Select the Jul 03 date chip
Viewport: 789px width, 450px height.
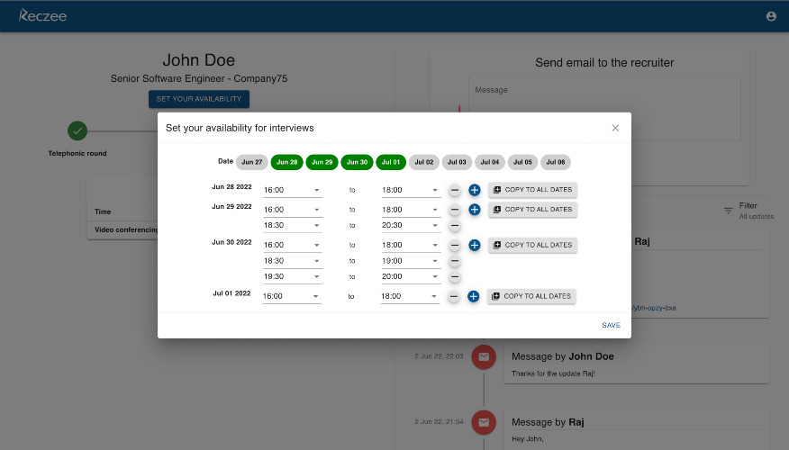pos(457,162)
